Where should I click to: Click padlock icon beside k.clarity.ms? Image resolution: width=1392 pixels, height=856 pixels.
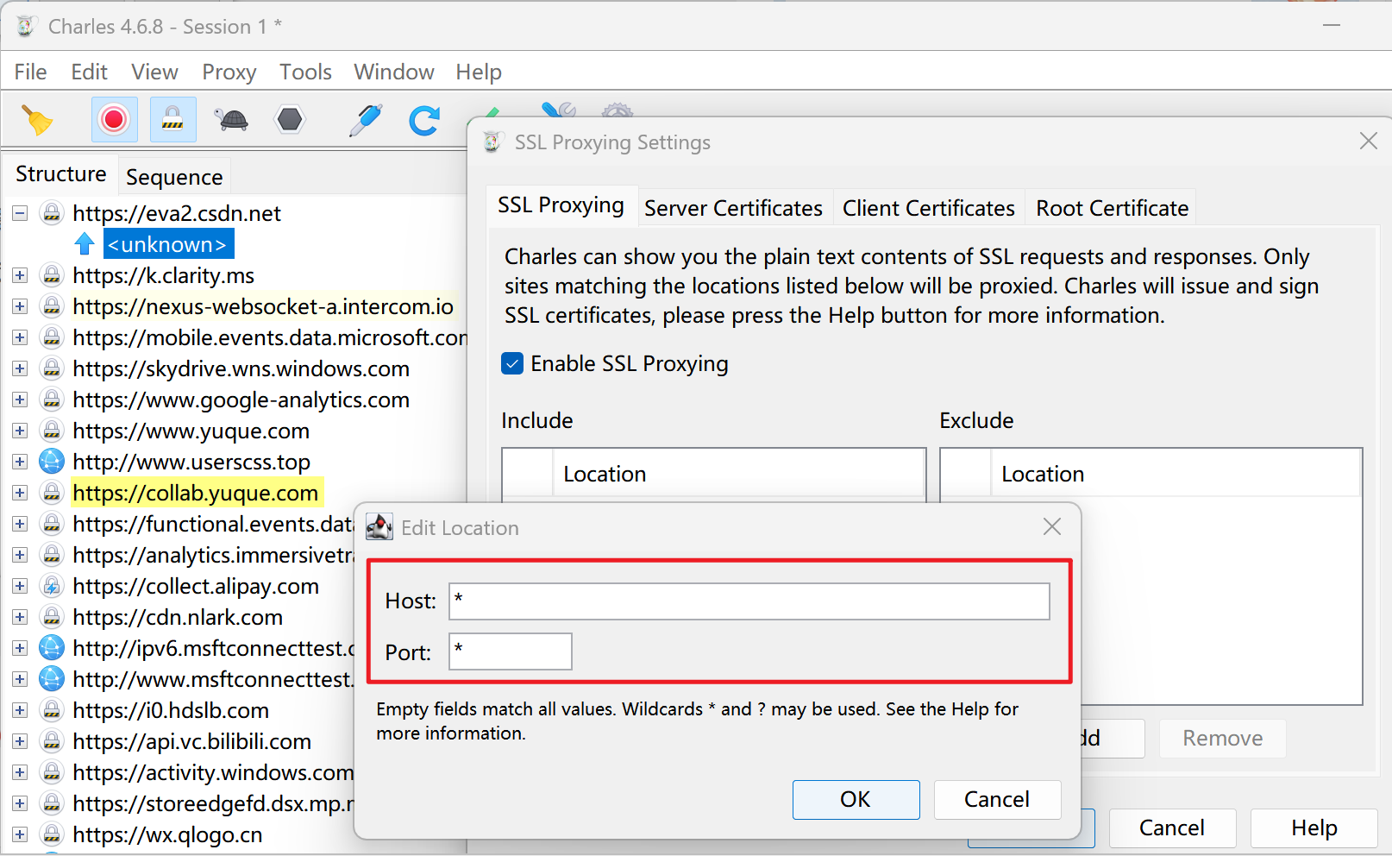click(x=52, y=275)
